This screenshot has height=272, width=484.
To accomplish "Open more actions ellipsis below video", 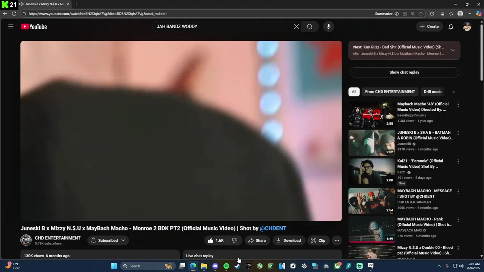I will (337, 240).
